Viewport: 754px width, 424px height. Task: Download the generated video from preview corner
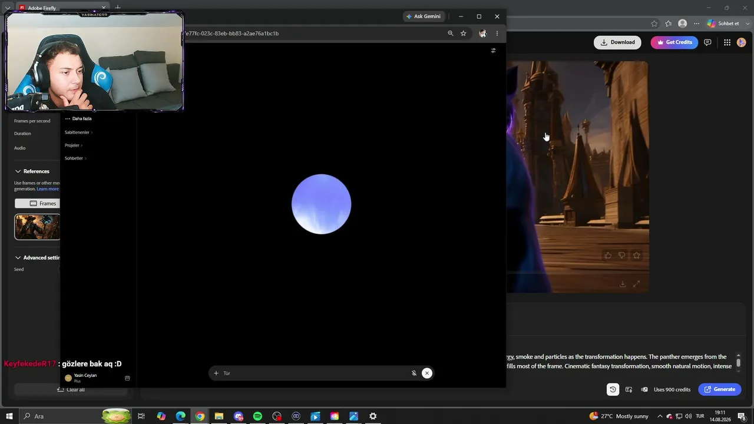pyautogui.click(x=623, y=284)
